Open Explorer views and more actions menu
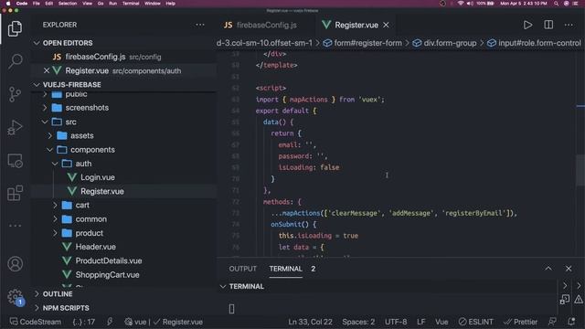The height and width of the screenshot is (329, 585). coord(200,25)
